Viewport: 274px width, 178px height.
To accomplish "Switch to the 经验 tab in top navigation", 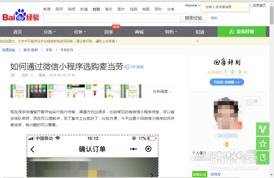I will coord(96,9).
